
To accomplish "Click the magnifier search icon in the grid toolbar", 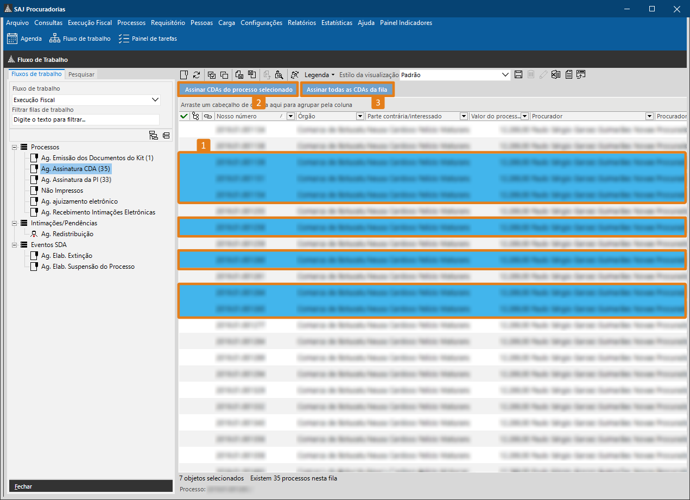I will (x=279, y=75).
